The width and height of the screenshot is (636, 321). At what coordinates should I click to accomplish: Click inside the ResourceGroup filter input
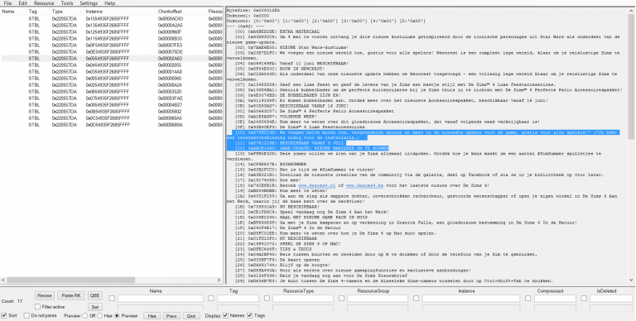pos(378,299)
